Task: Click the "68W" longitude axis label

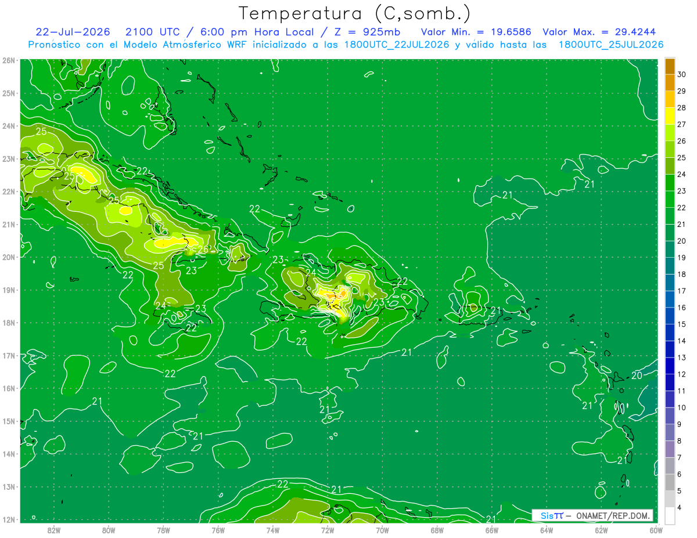Action: tap(437, 530)
